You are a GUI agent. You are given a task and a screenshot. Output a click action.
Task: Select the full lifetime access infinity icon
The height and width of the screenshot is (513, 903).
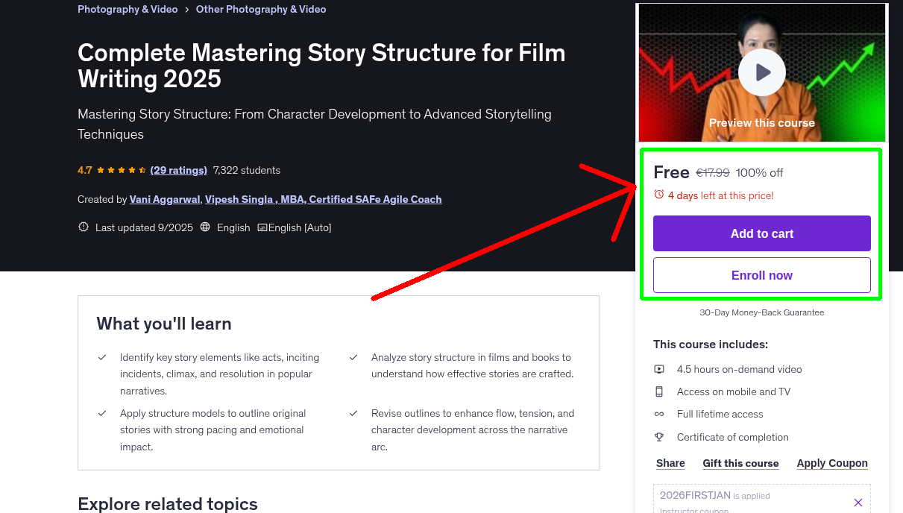click(x=659, y=414)
